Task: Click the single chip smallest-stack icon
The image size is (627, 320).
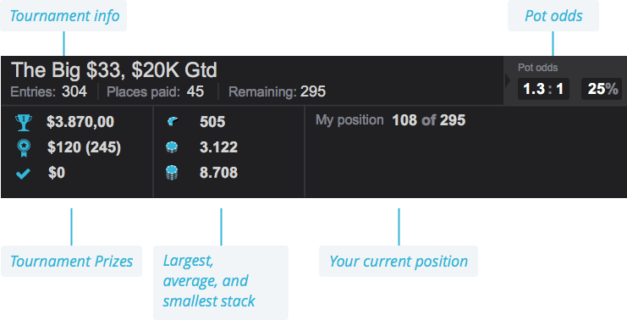Action: (x=173, y=122)
